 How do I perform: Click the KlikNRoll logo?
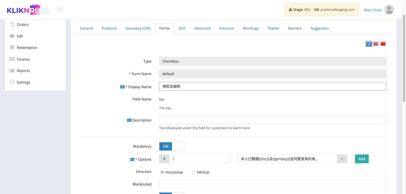tap(28, 10)
